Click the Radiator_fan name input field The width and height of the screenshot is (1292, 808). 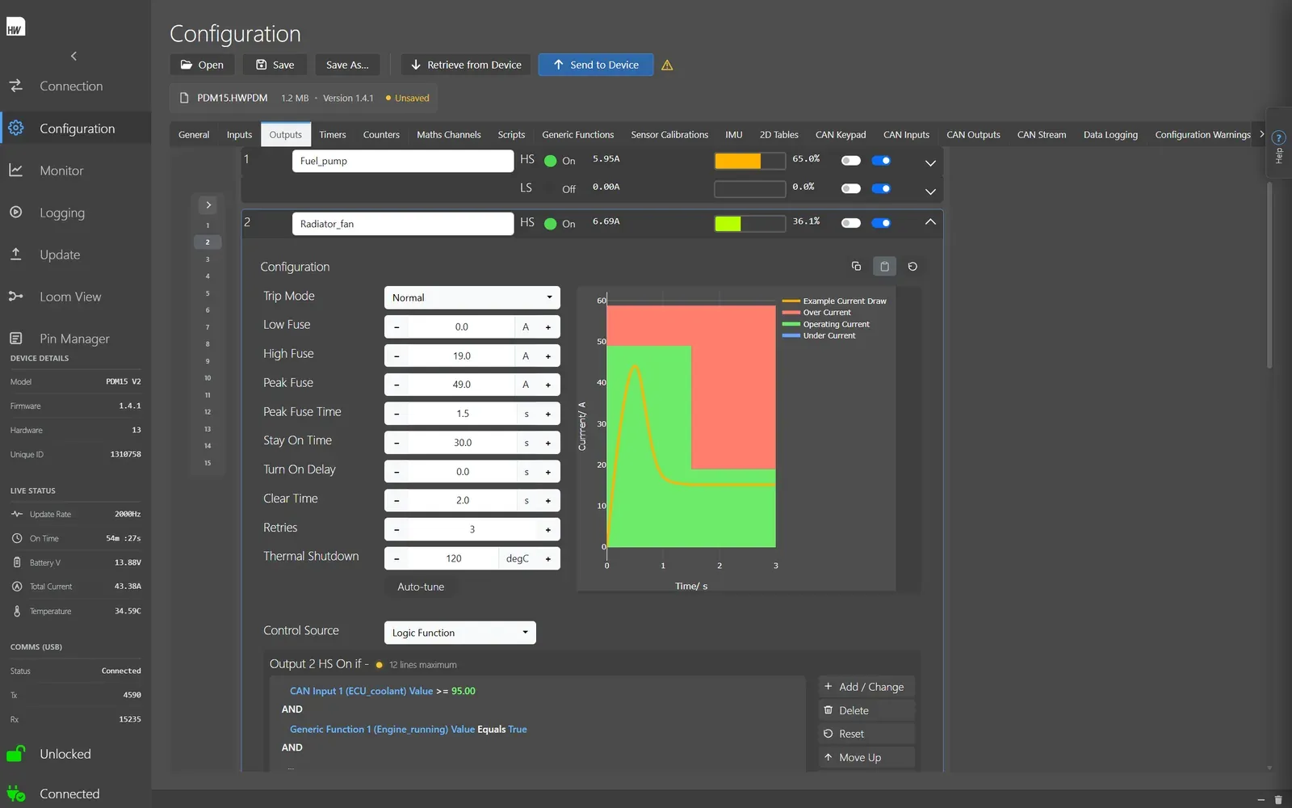pos(403,224)
